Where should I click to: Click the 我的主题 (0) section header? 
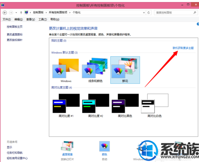pos(59,41)
